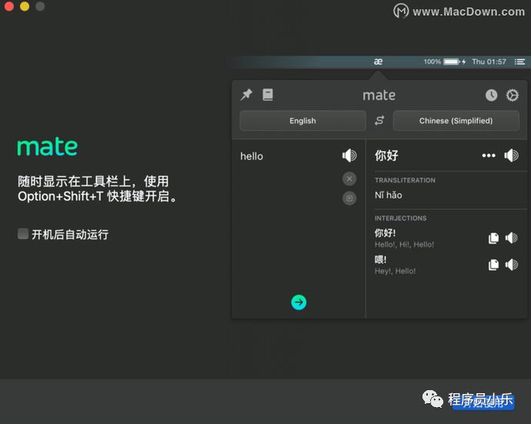Open translation history clock icon
The width and height of the screenshot is (531, 424).
tap(492, 95)
